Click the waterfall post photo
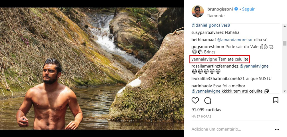 point(92,68)
